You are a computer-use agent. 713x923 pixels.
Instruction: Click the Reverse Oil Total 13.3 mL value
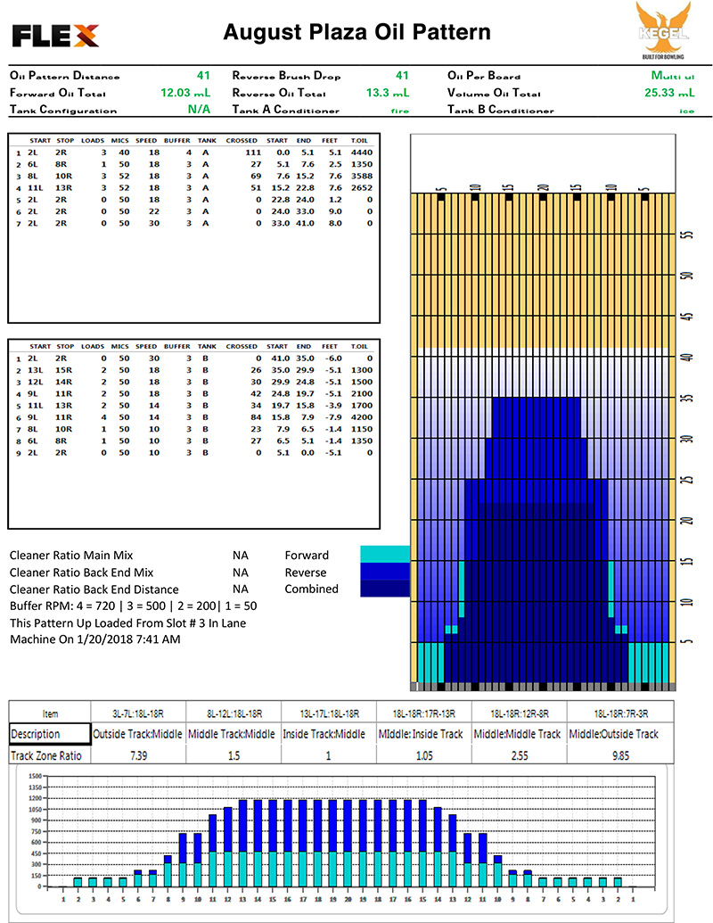point(388,93)
